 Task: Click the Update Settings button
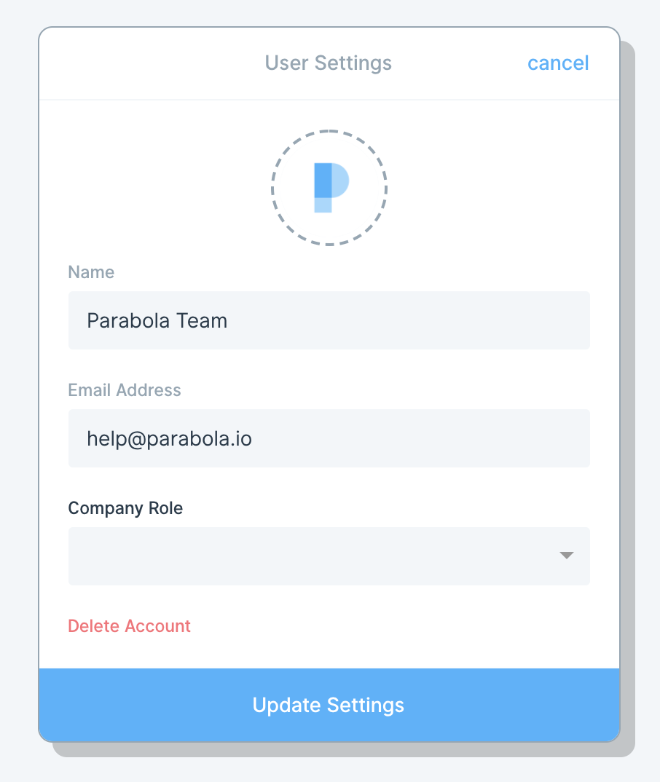pos(329,705)
